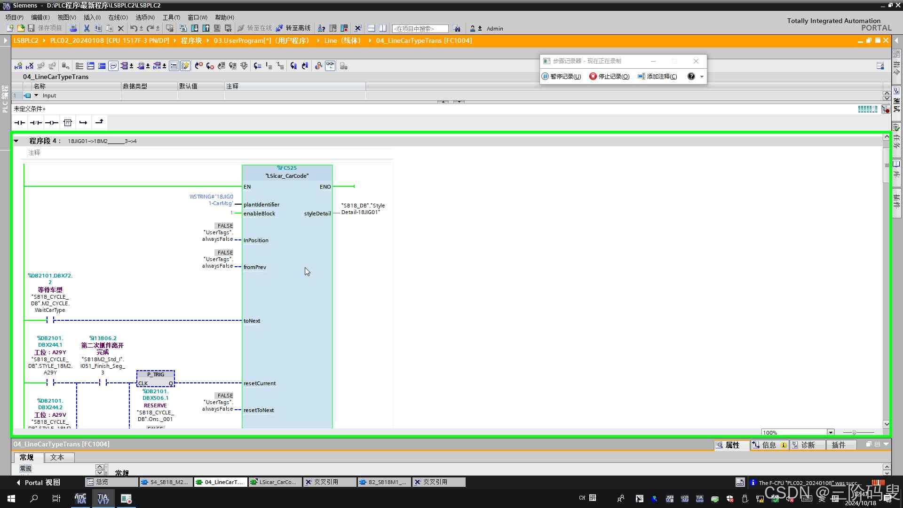Insert a normally closed contact
Image resolution: width=903 pixels, height=508 pixels.
(x=36, y=123)
